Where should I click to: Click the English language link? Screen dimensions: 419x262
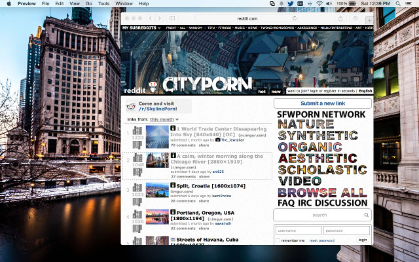pos(365,91)
